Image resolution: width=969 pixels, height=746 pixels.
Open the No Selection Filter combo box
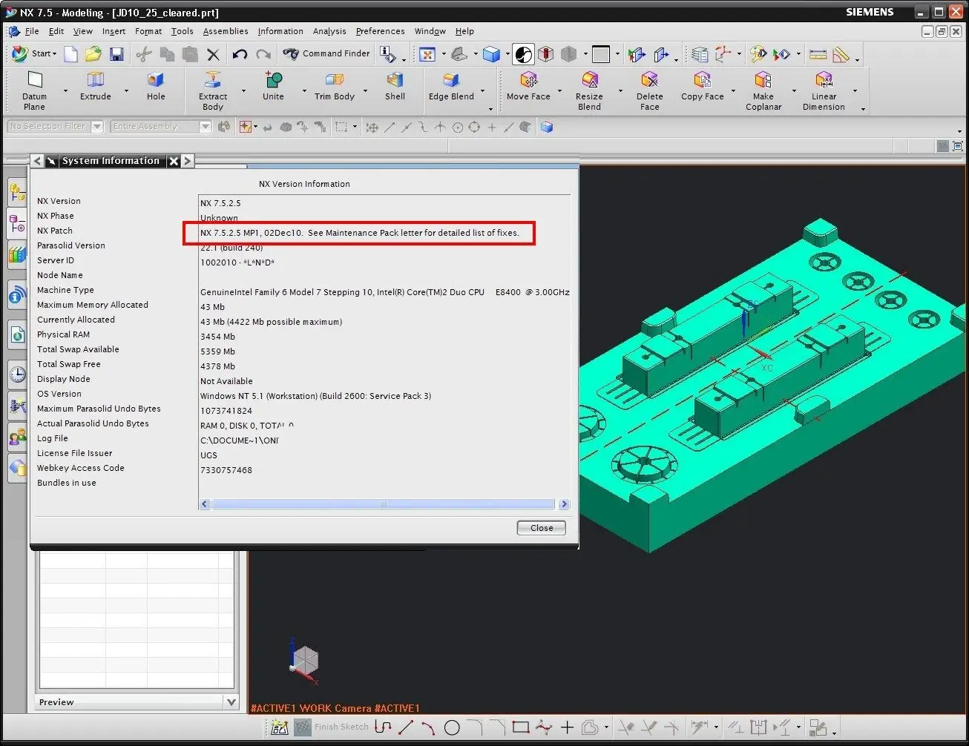coord(56,127)
